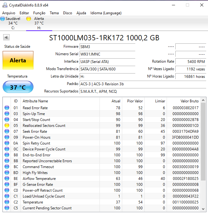Click the power-on hours value 16861 horas
The width and height of the screenshot is (208, 214).
click(191, 76)
